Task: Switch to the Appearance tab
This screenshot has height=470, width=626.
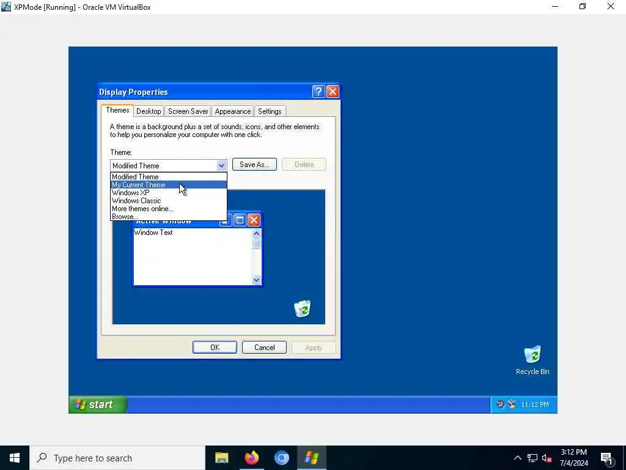Action: pos(233,111)
